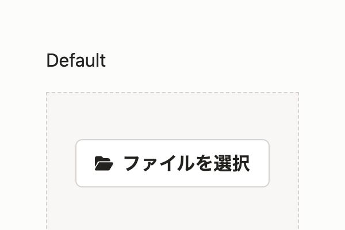Choose a file with the white rounded button
345x230 pixels.
coord(172,163)
